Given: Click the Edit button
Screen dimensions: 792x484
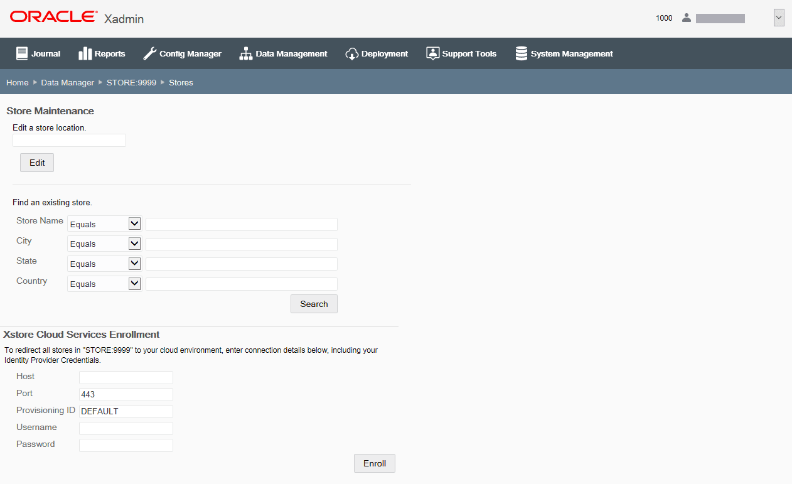Looking at the screenshot, I should pos(36,162).
